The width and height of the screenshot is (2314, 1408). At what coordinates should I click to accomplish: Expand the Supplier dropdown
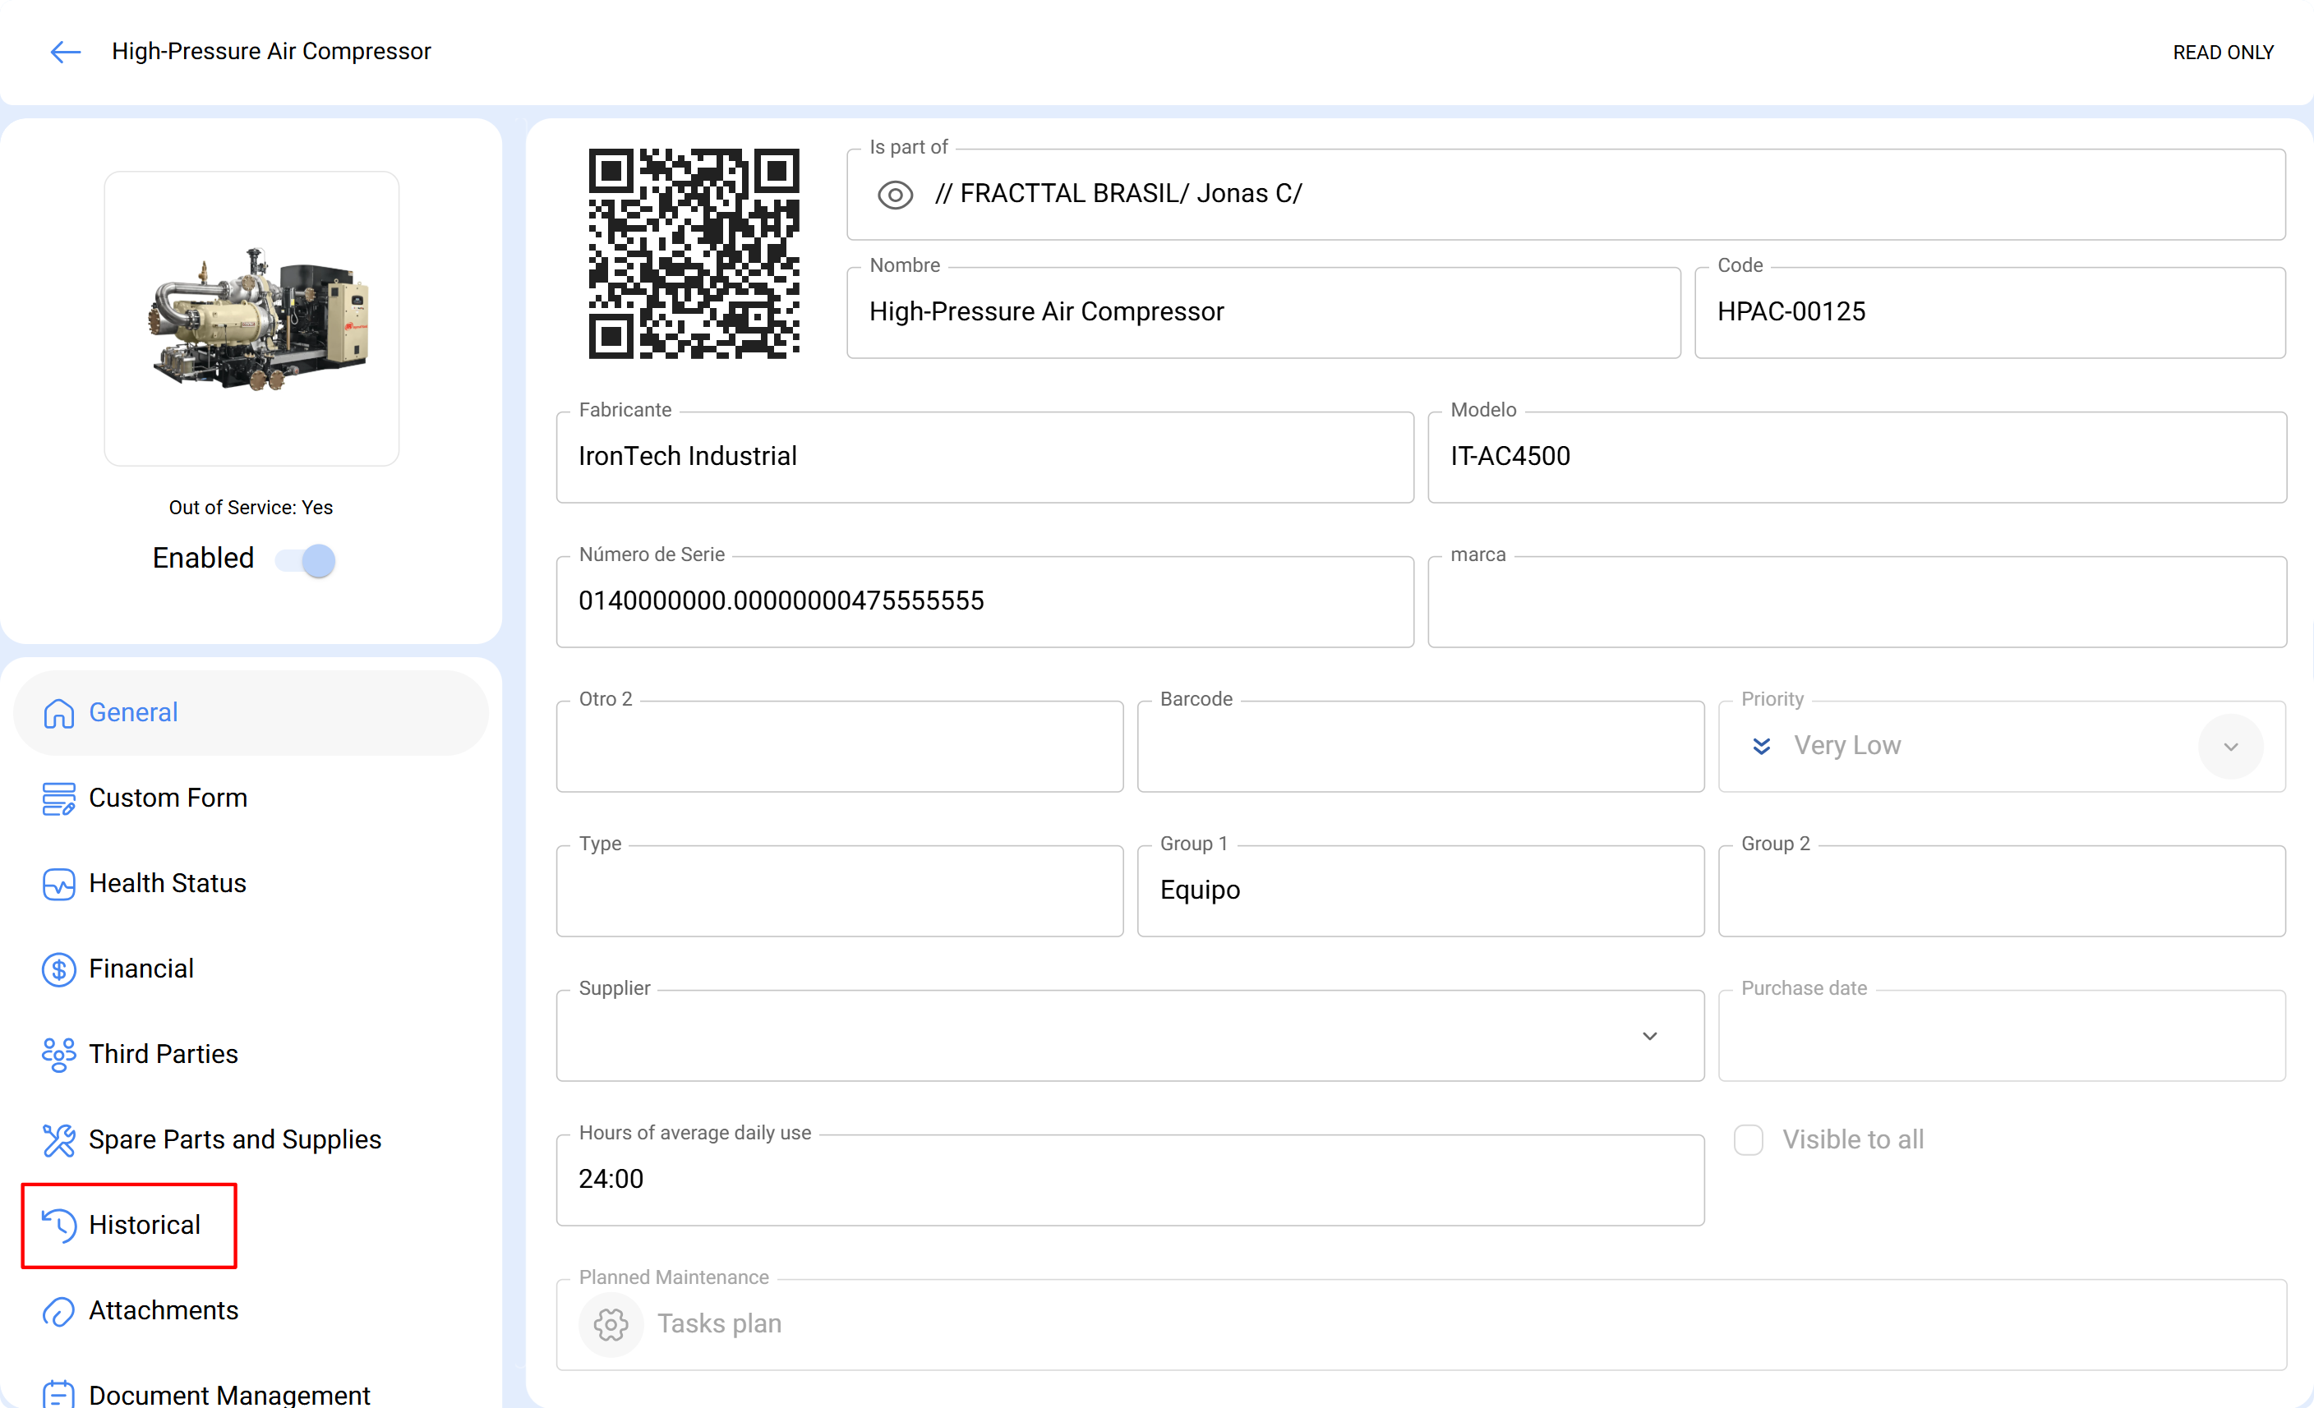1649,1037
